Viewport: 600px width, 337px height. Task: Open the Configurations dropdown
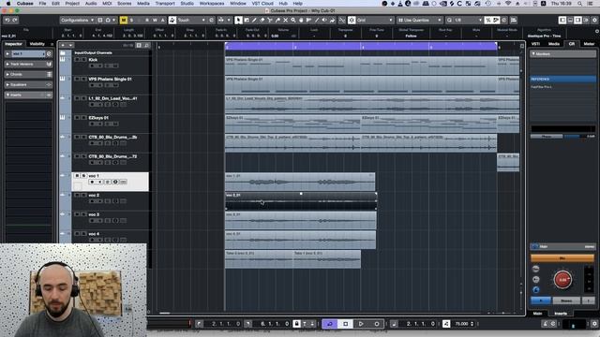pos(77,20)
